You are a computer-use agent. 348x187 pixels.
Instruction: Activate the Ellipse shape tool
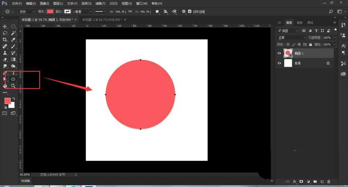pos(13,79)
